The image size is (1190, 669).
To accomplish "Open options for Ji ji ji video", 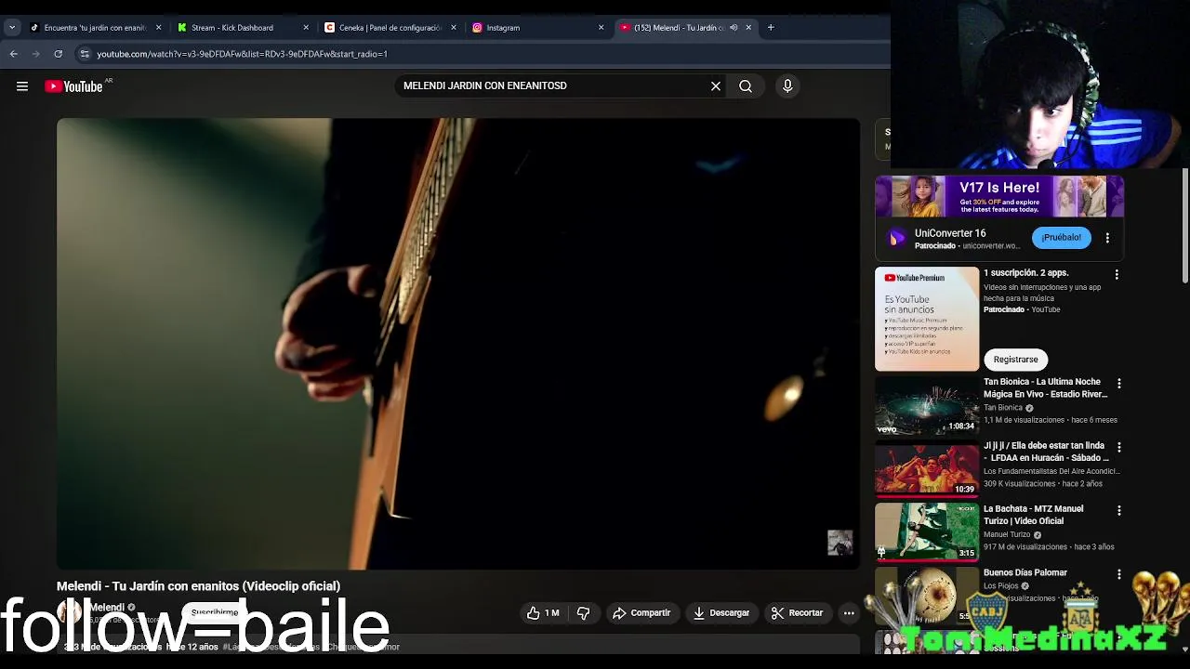I will click(x=1118, y=447).
